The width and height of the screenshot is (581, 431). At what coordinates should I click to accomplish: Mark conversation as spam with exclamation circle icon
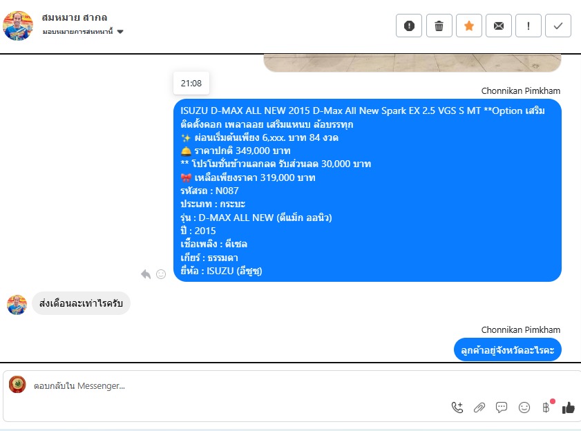pyautogui.click(x=409, y=26)
